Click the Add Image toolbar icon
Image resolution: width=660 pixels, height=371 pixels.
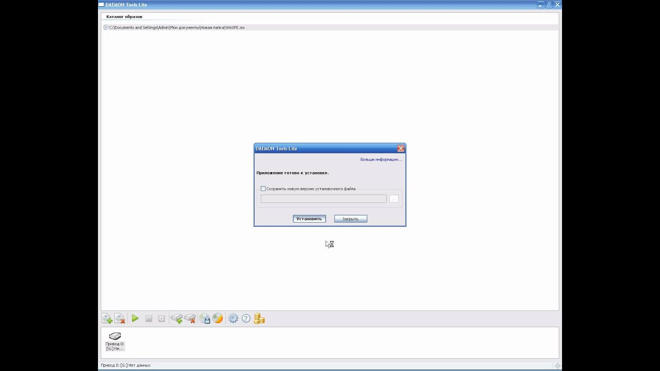(x=107, y=318)
